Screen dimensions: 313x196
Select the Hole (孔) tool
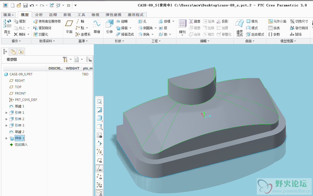point(142,21)
